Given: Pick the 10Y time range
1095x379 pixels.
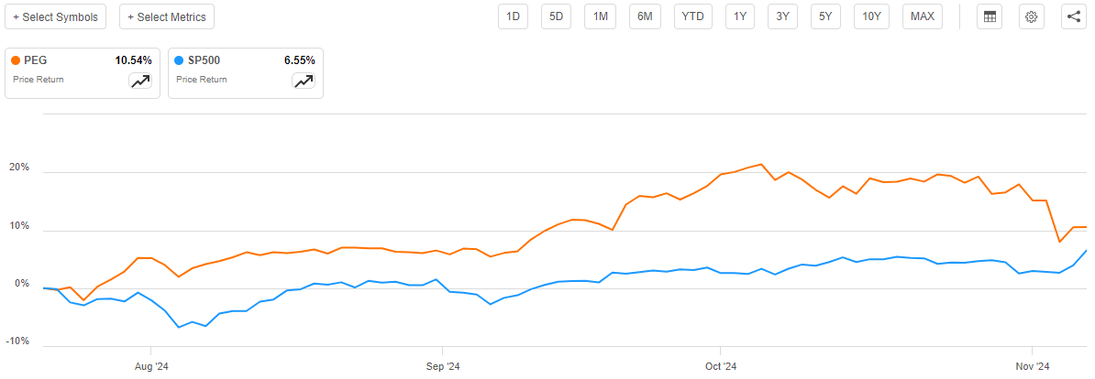Looking at the screenshot, I should coord(870,16).
